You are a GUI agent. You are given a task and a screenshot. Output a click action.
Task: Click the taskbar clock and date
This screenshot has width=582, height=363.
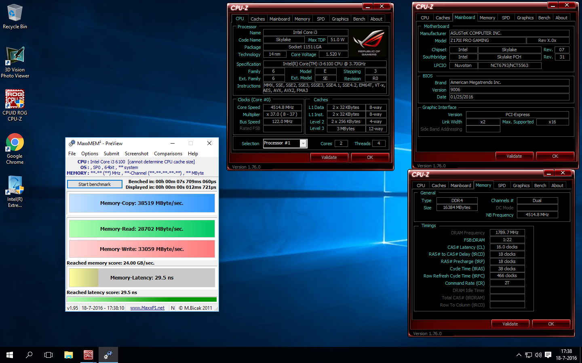click(566, 355)
